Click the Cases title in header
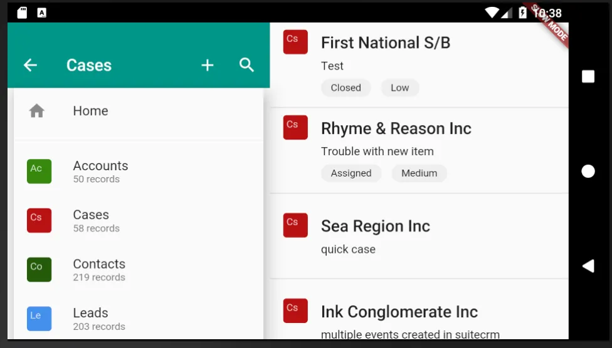This screenshot has height=348, width=612. (89, 65)
